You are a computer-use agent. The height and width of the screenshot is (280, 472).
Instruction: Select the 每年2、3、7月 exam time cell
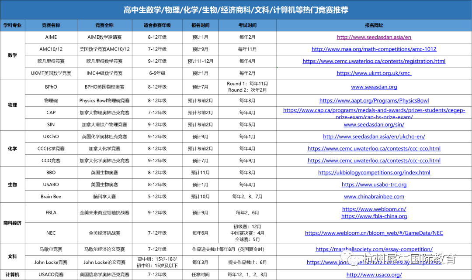(x=247, y=197)
